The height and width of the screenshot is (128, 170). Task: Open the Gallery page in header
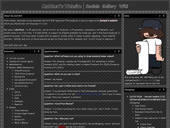109,6
